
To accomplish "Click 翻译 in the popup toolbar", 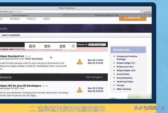I will tap(32, 46).
